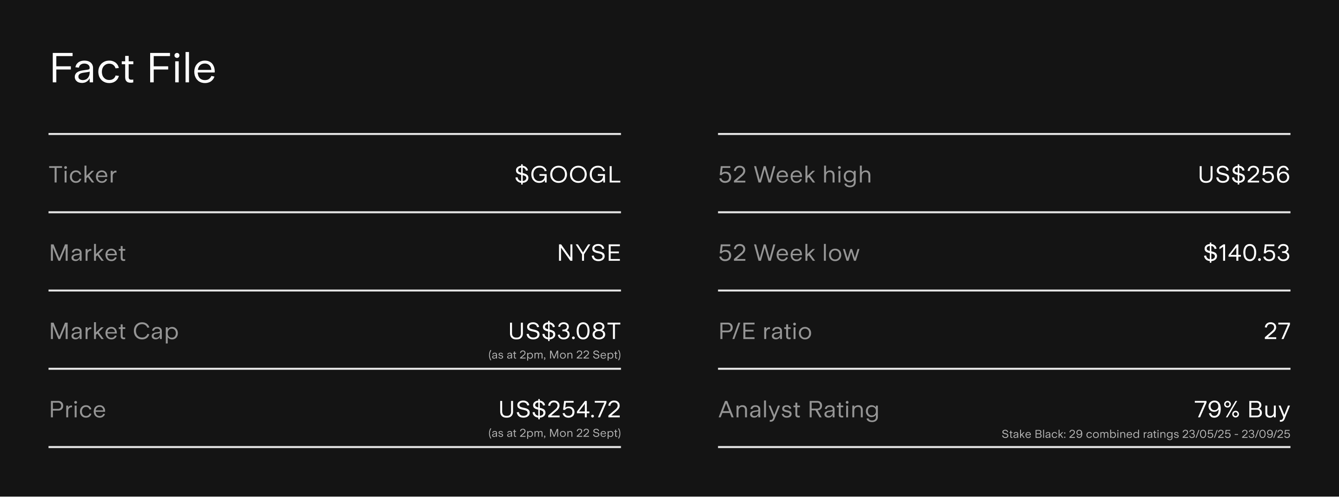Click the timestamp note under US$254.72
Image resolution: width=1339 pixels, height=497 pixels.
click(x=554, y=433)
